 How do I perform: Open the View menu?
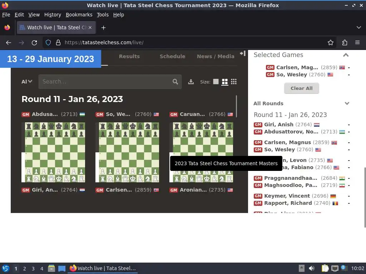pos(34,15)
